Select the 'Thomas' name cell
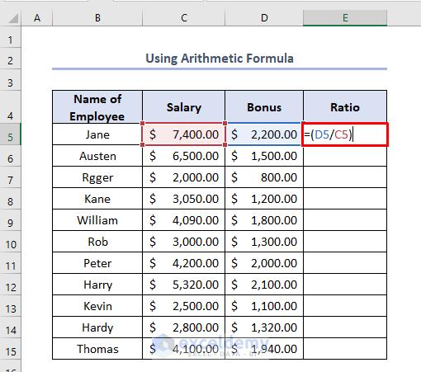421x372 pixels. coord(97,349)
